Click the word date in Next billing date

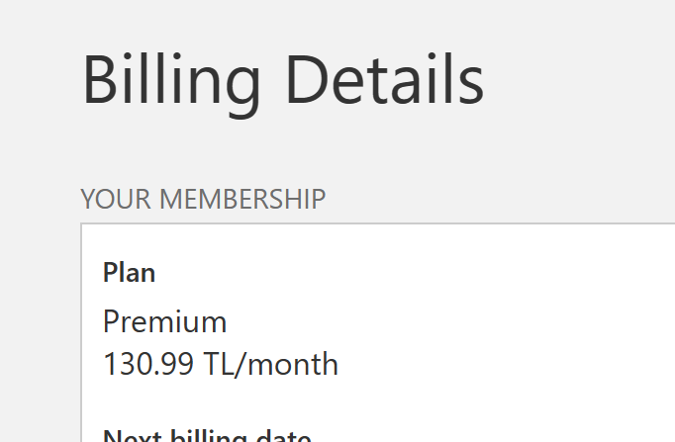pyautogui.click(x=286, y=436)
